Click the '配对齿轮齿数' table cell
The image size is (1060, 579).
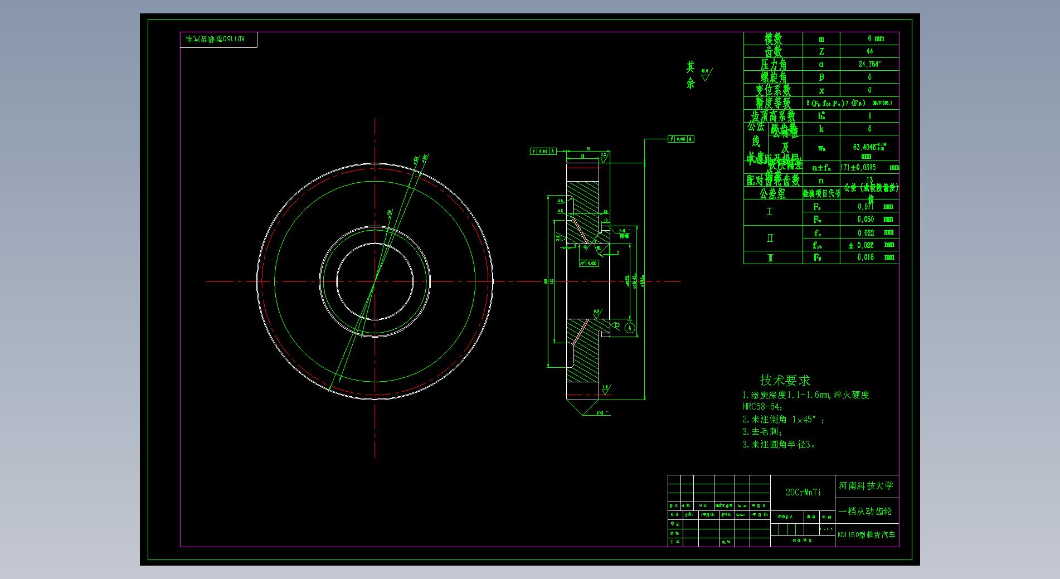pyautogui.click(x=774, y=180)
